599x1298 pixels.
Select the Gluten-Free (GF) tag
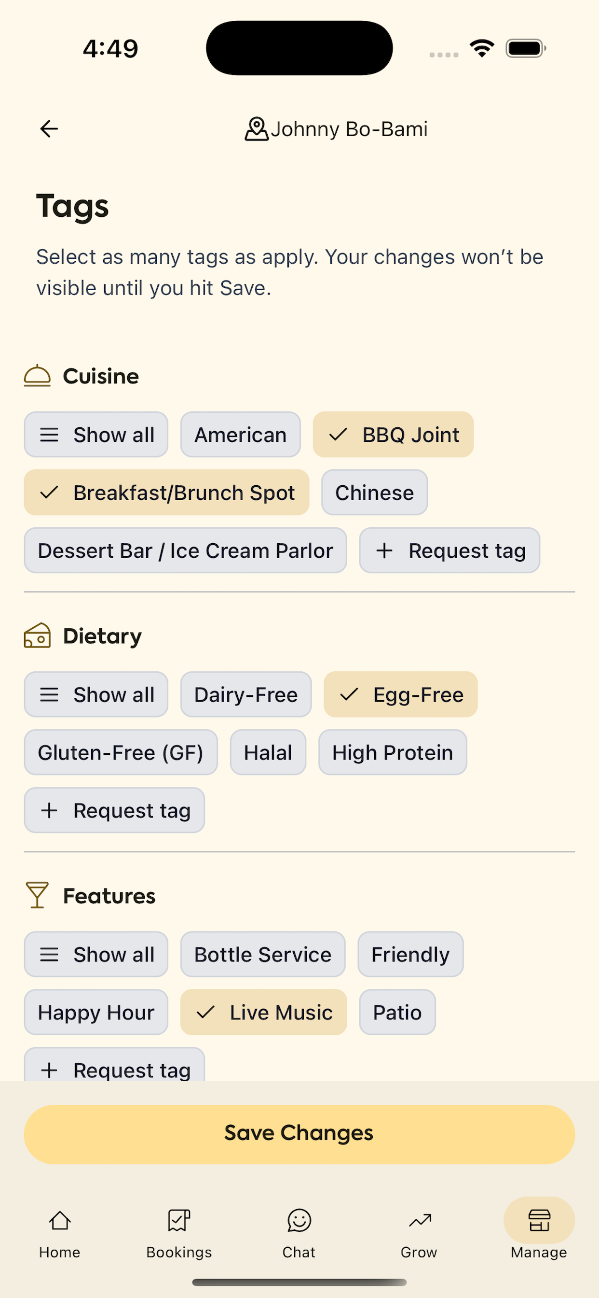pos(121,752)
